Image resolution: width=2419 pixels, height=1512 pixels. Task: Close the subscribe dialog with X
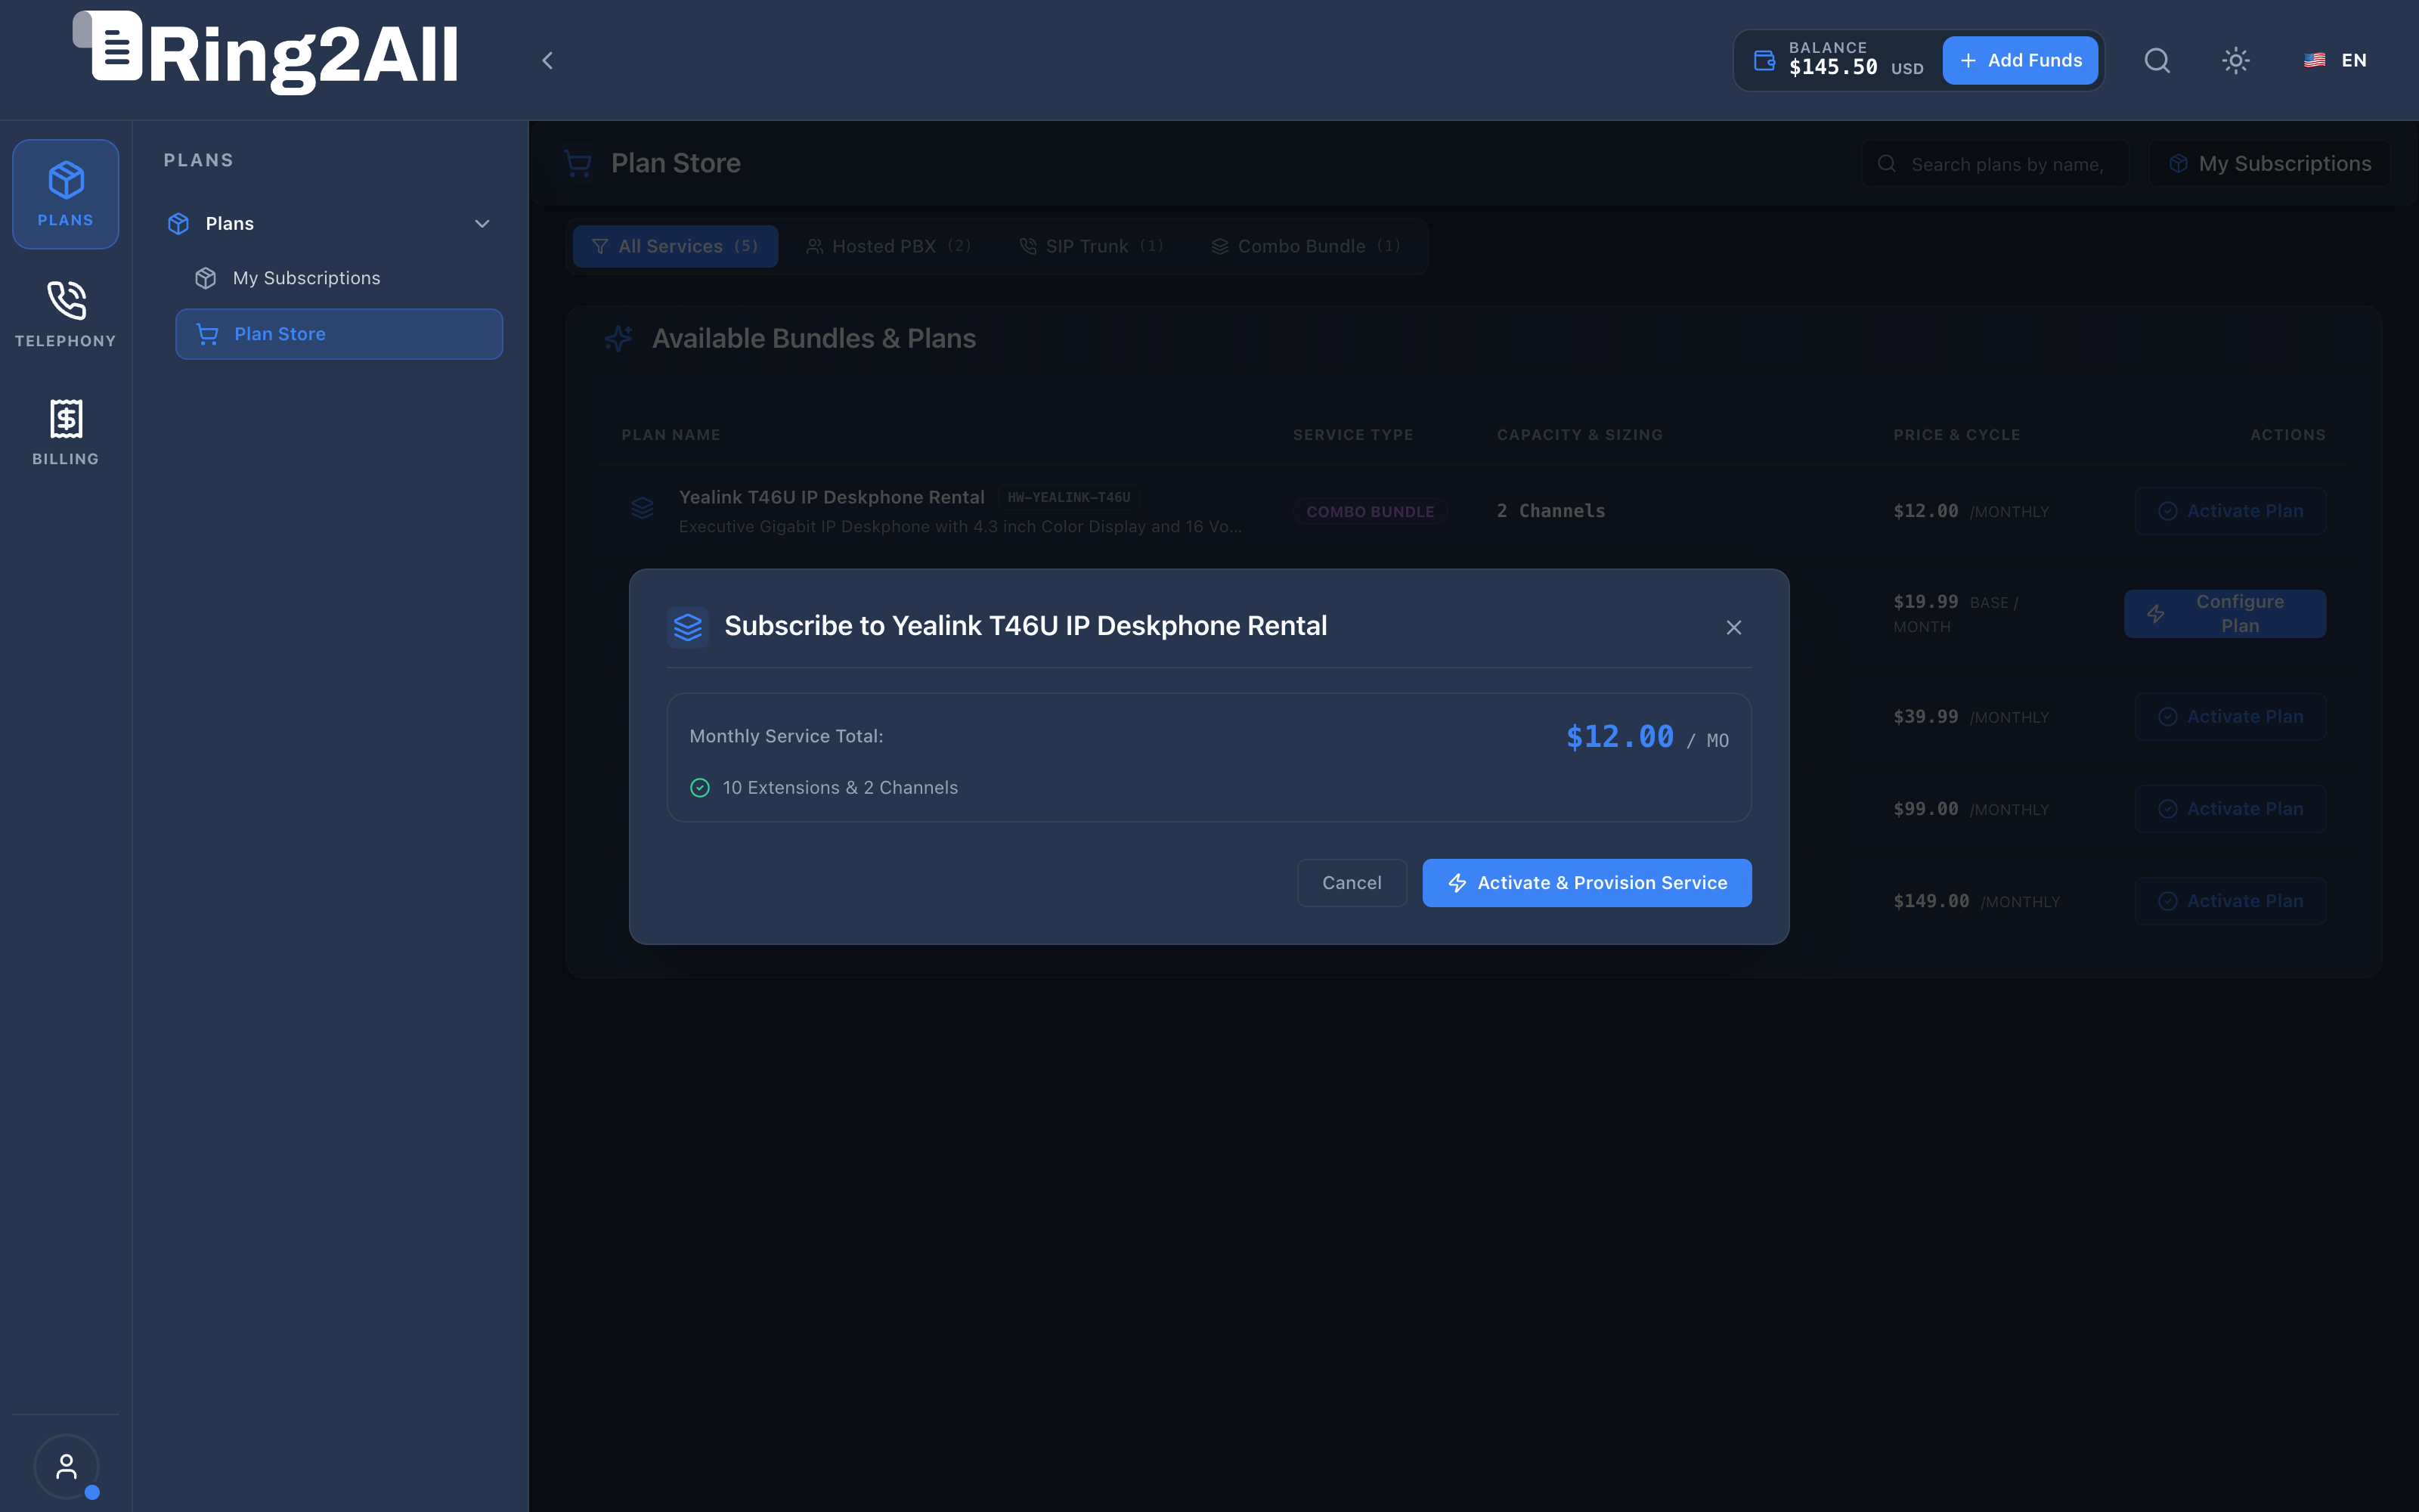click(1734, 627)
